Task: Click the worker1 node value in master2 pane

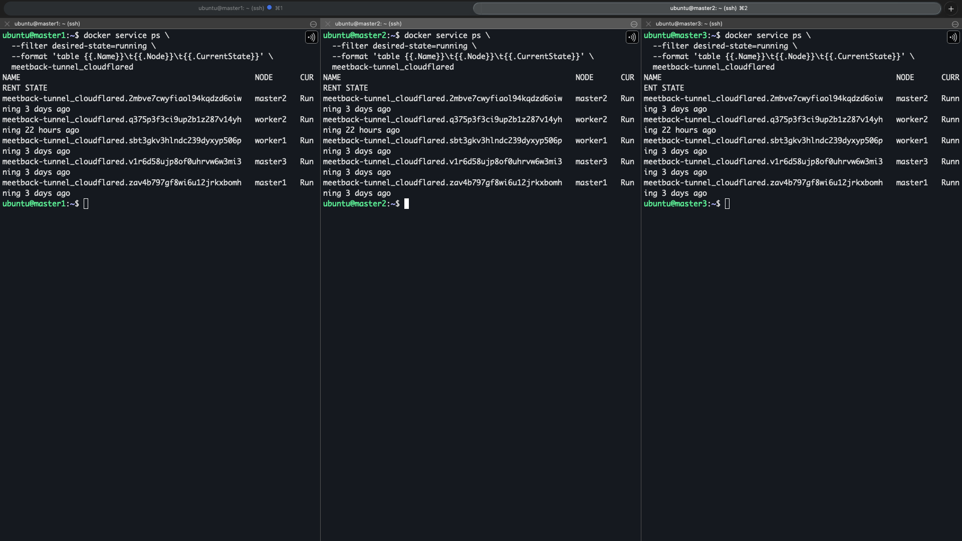Action: pyautogui.click(x=591, y=141)
